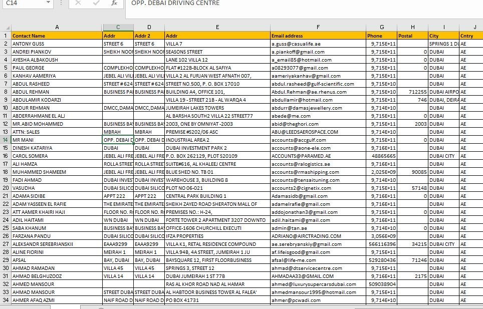The height and width of the screenshot is (309, 483).
Task: Click the 'Contact Name' header cell
Action: tap(57, 36)
